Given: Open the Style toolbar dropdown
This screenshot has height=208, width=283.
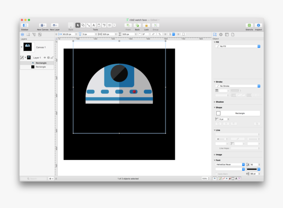Looking at the screenshot, I should [x=71, y=25].
